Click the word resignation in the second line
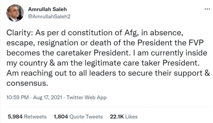 (58, 43)
